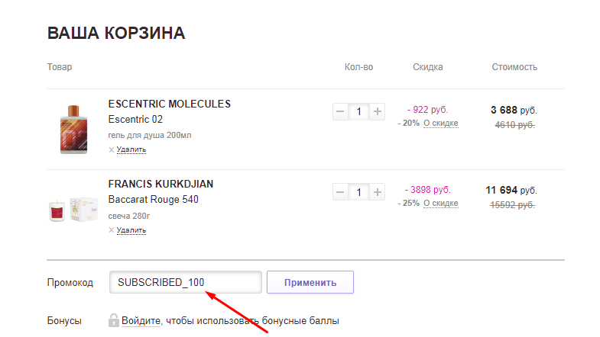The width and height of the screenshot is (600, 337).
Task: Focus the Промокод input field
Action: pyautogui.click(x=186, y=282)
